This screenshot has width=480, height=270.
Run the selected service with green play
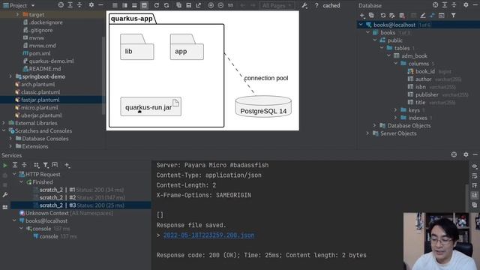(5, 166)
